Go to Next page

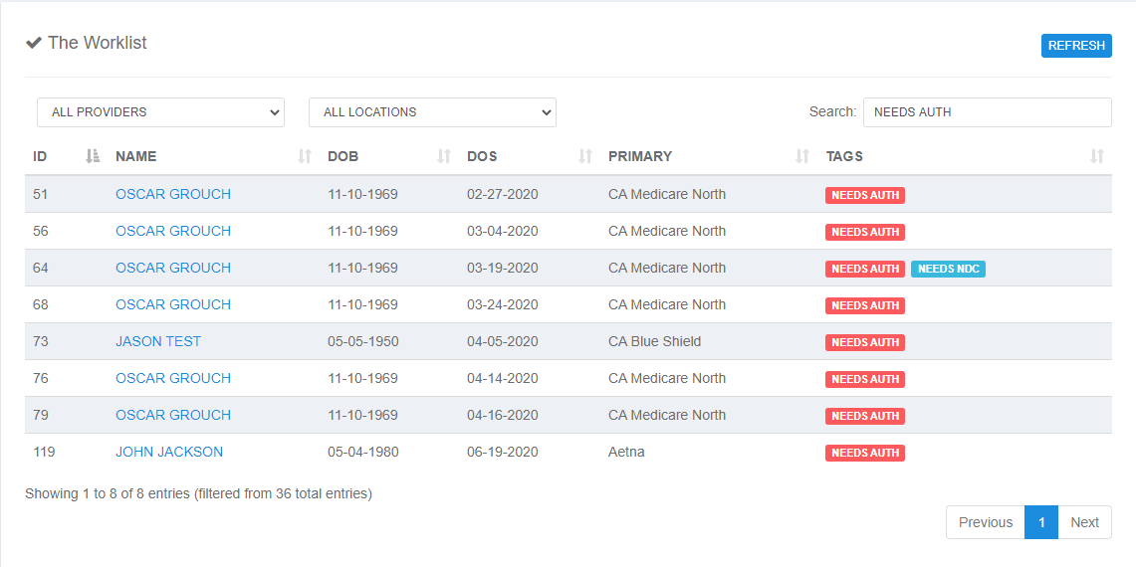(1084, 522)
